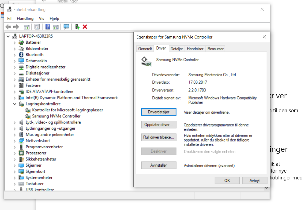Click the blue Help question mark icon
307x210 pixels.
pyautogui.click(x=48, y=27)
